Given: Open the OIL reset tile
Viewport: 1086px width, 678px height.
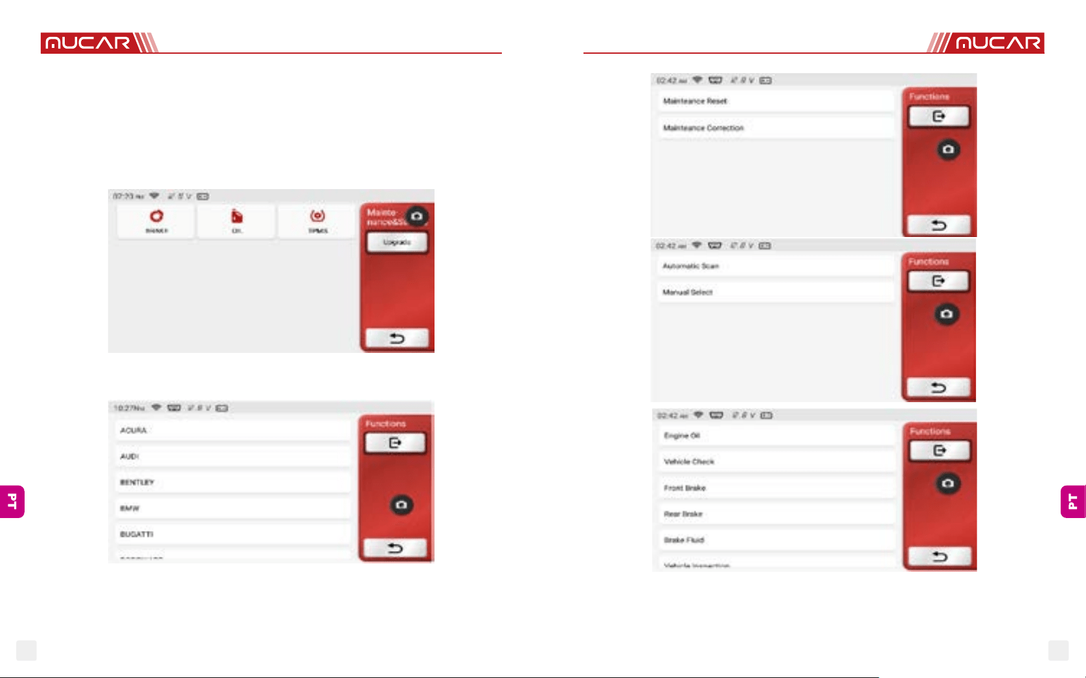Looking at the screenshot, I should coord(236,222).
